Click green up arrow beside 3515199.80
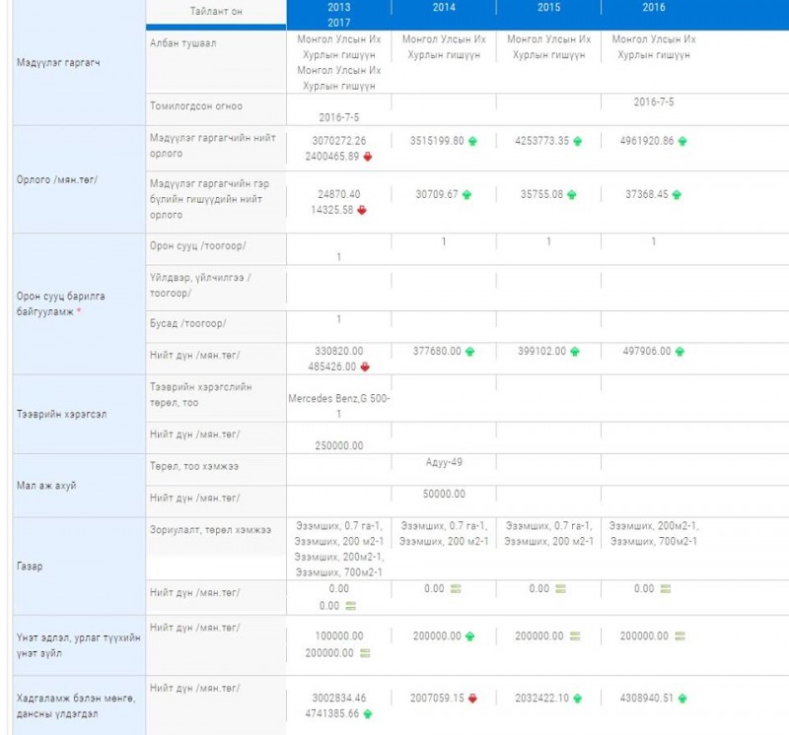789x735 pixels. [472, 141]
